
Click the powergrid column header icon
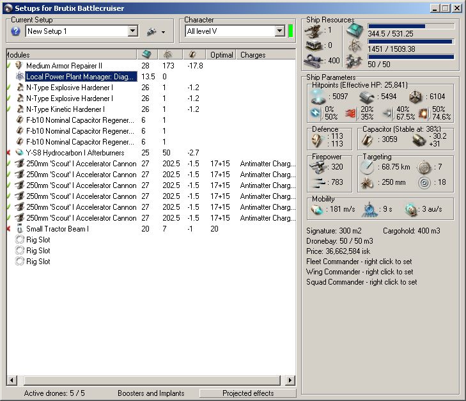pyautogui.click(x=169, y=54)
